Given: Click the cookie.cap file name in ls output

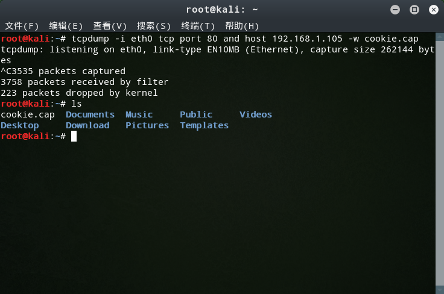Looking at the screenshot, I should tap(28, 115).
